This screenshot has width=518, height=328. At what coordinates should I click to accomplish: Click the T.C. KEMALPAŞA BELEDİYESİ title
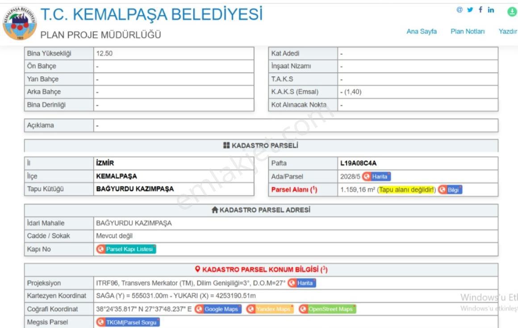click(x=152, y=15)
